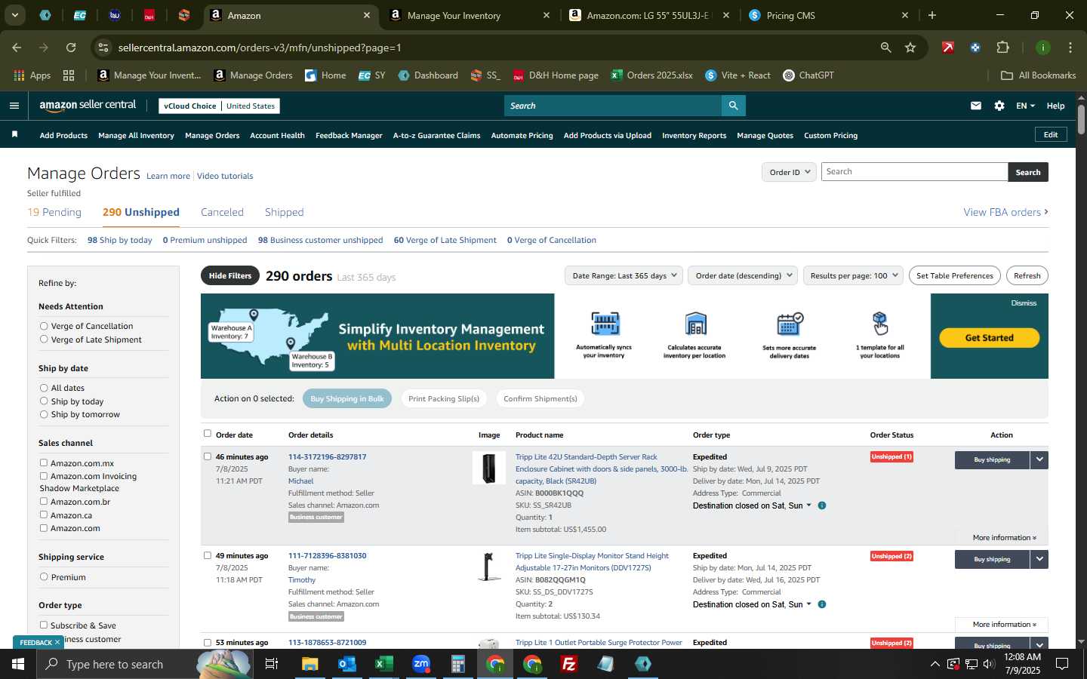Go back with browser back arrow
The width and height of the screenshot is (1087, 679).
(x=17, y=48)
